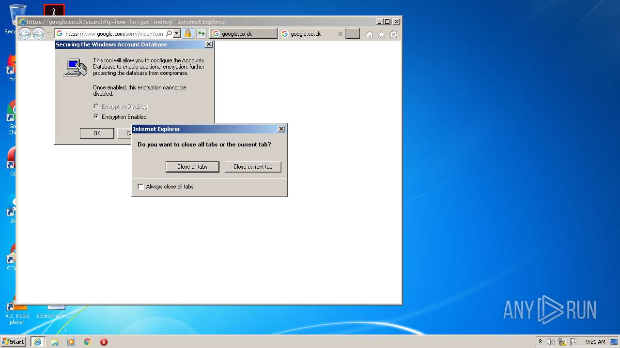This screenshot has height=348, width=620.
Task: Switch to the first google.co.ck tab
Action: (x=244, y=34)
